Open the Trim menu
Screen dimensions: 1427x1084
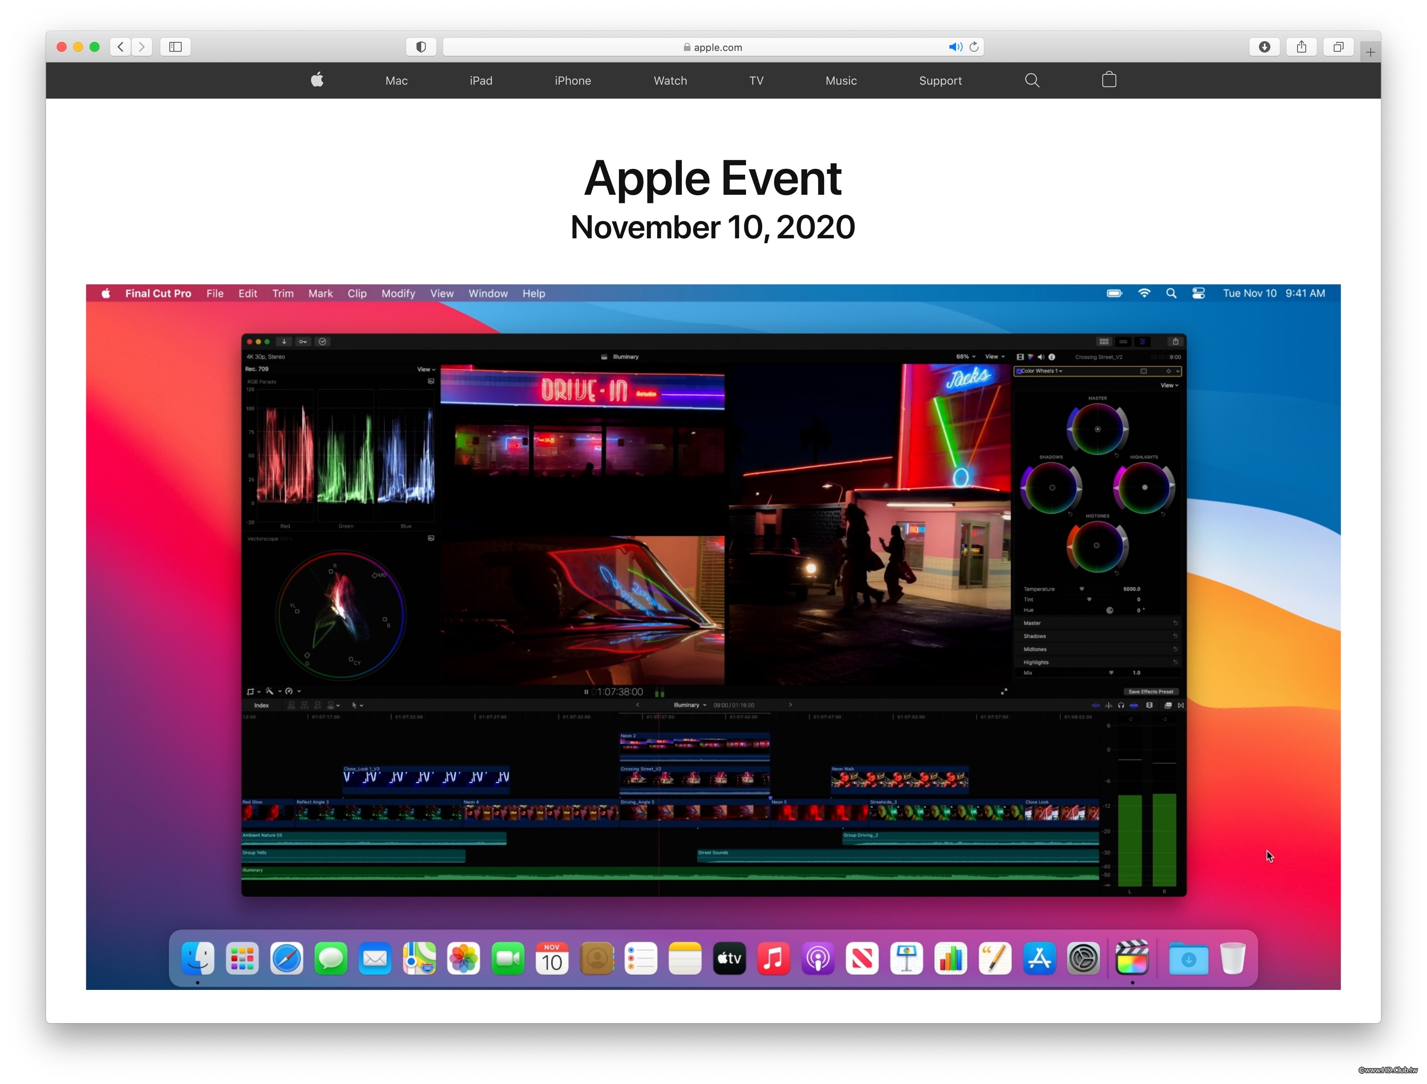coord(283,293)
